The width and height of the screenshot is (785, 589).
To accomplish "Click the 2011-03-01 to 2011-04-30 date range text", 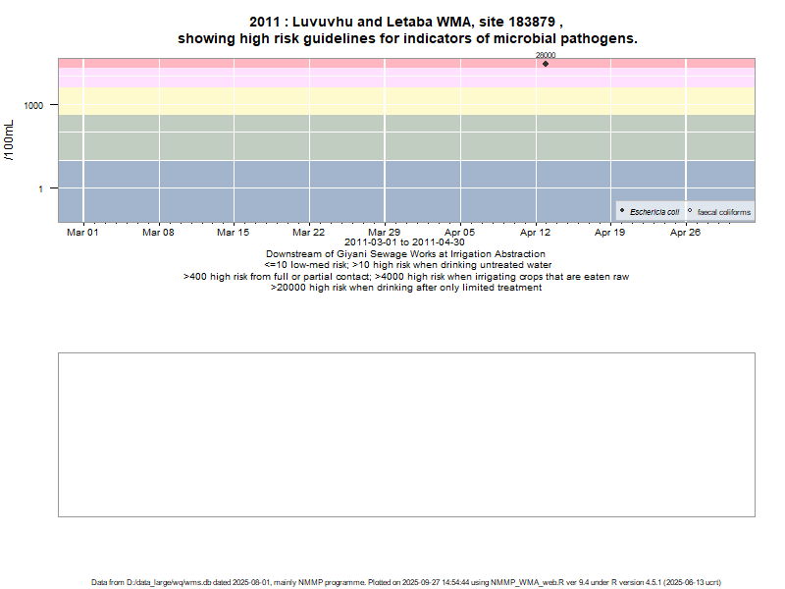I will click(x=405, y=242).
